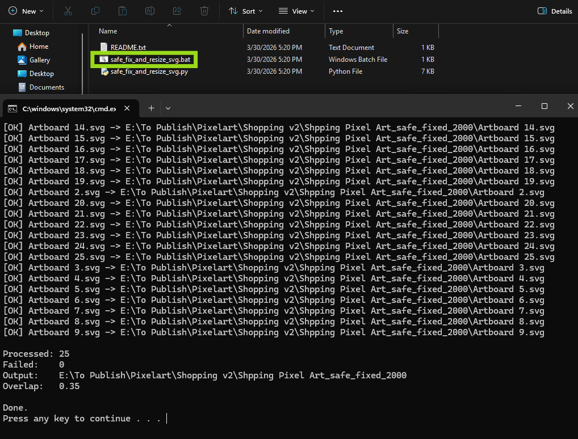
Task: Go to Documents in the sidebar
Action: pos(46,87)
